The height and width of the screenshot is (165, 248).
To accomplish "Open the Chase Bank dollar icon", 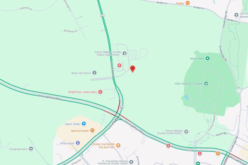I will pyautogui.click(x=78, y=143).
